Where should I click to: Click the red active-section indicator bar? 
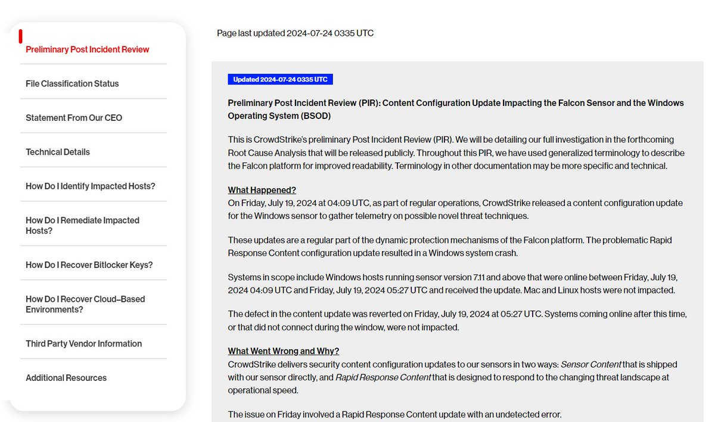pyautogui.click(x=20, y=36)
